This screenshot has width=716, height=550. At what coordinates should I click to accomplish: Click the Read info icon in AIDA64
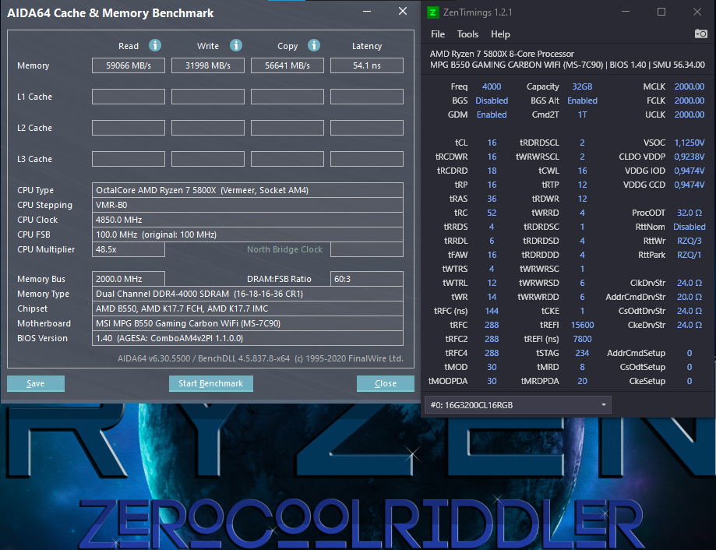pos(155,45)
